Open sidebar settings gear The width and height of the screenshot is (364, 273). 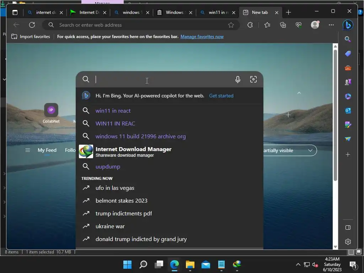[348, 242]
